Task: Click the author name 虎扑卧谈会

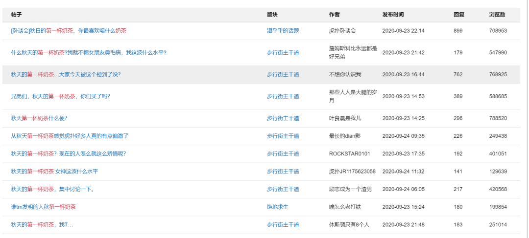Action: (342, 31)
